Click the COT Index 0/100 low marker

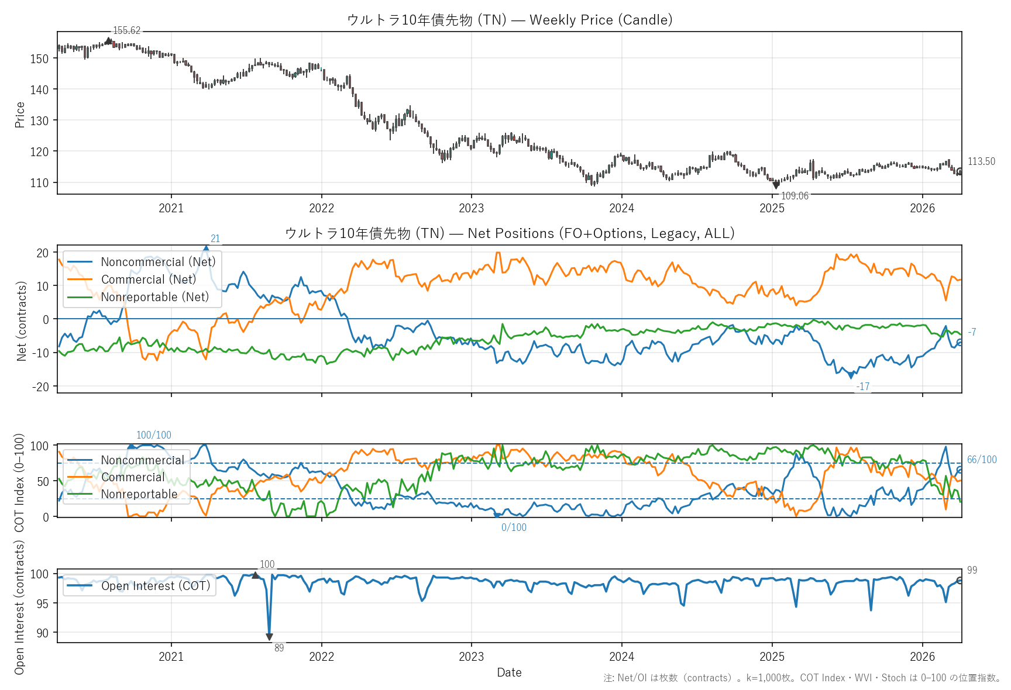pos(497,515)
